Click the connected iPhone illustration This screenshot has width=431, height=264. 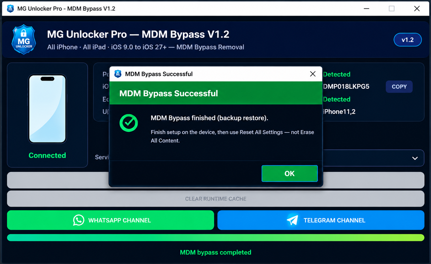[x=47, y=109]
